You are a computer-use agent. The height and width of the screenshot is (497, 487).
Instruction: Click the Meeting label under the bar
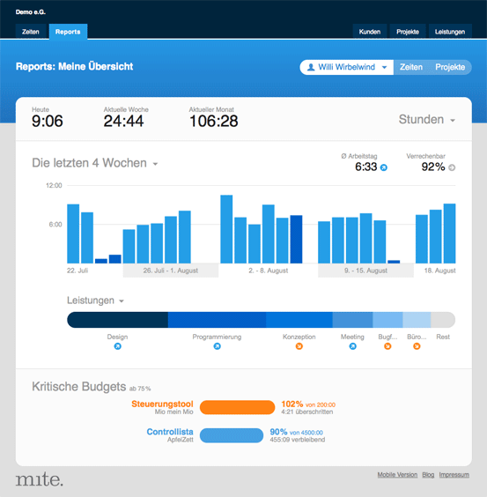pyautogui.click(x=352, y=337)
